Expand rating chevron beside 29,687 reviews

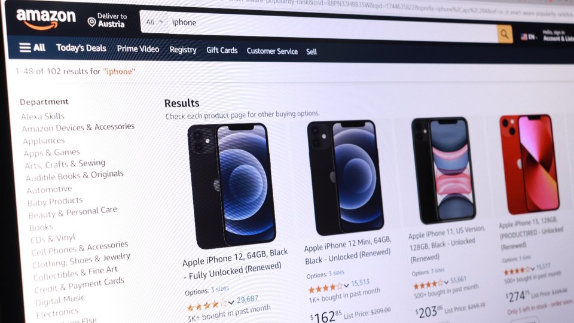(x=231, y=302)
